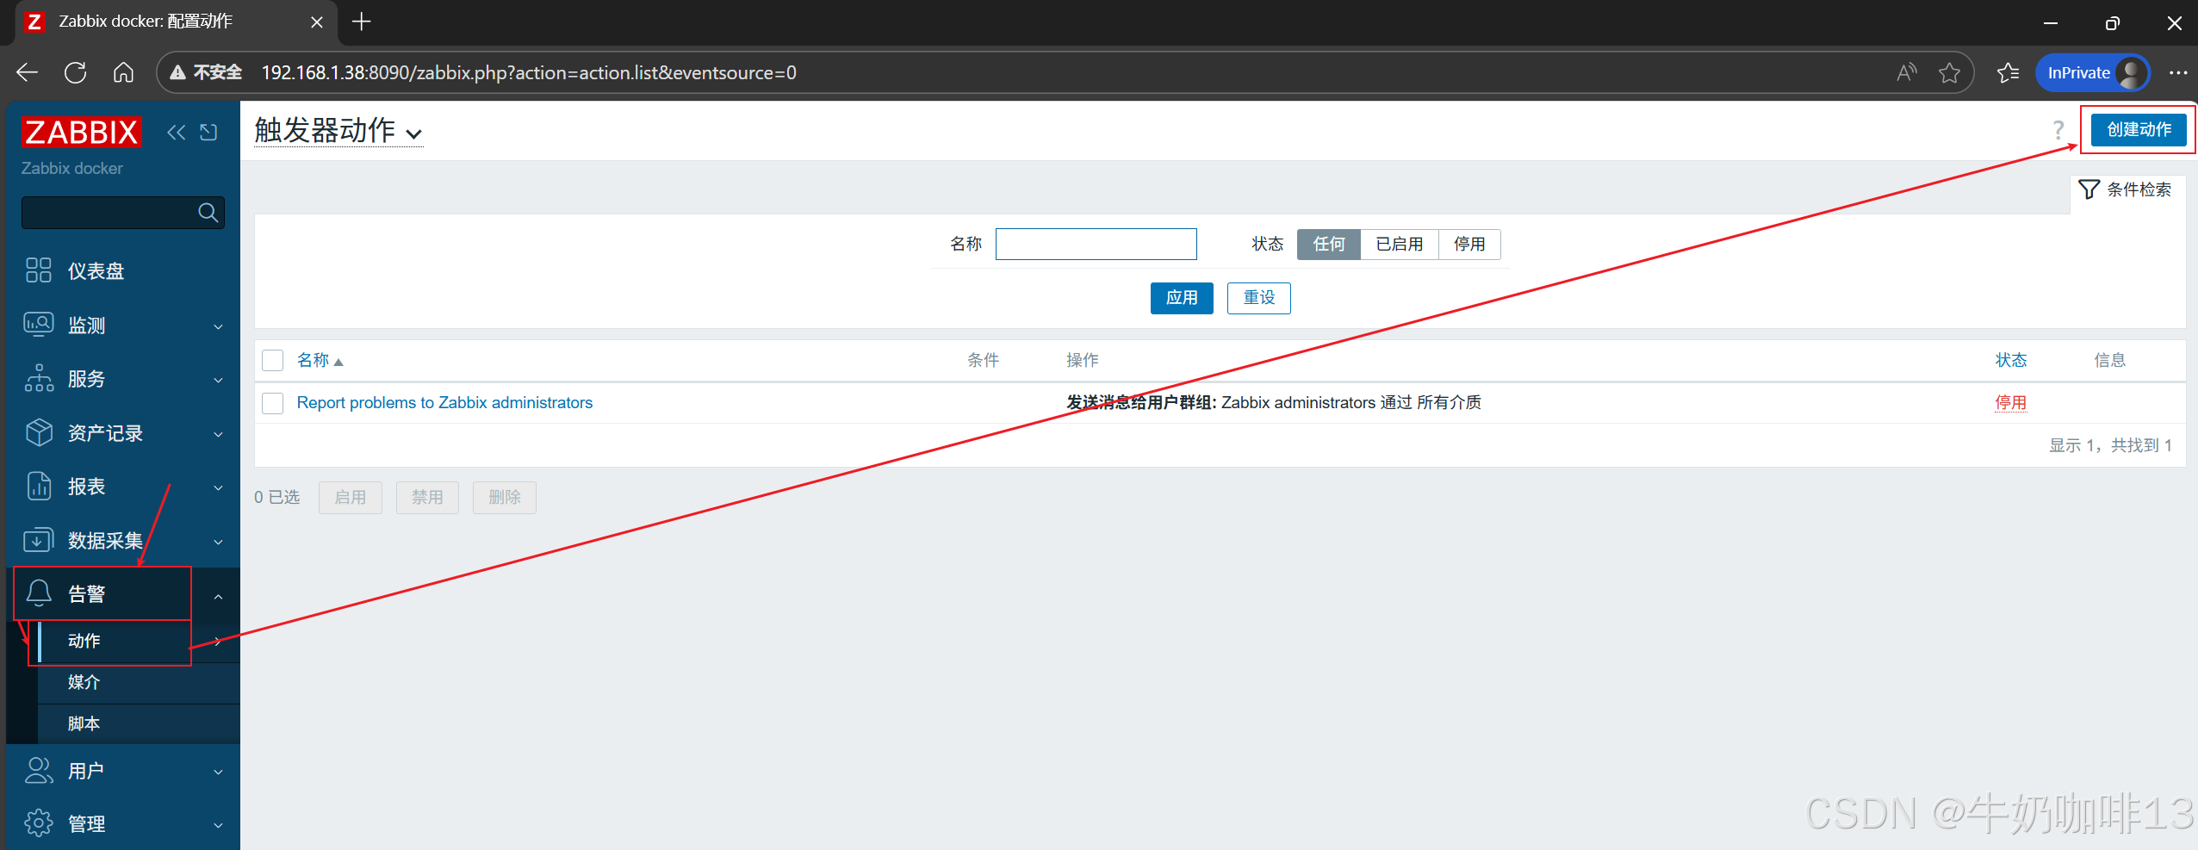
Task: Click the 告警 bell icon
Action: click(39, 593)
